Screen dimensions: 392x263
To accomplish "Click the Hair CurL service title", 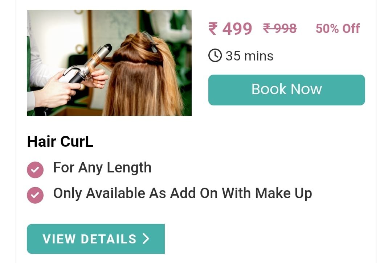I will (x=60, y=142).
